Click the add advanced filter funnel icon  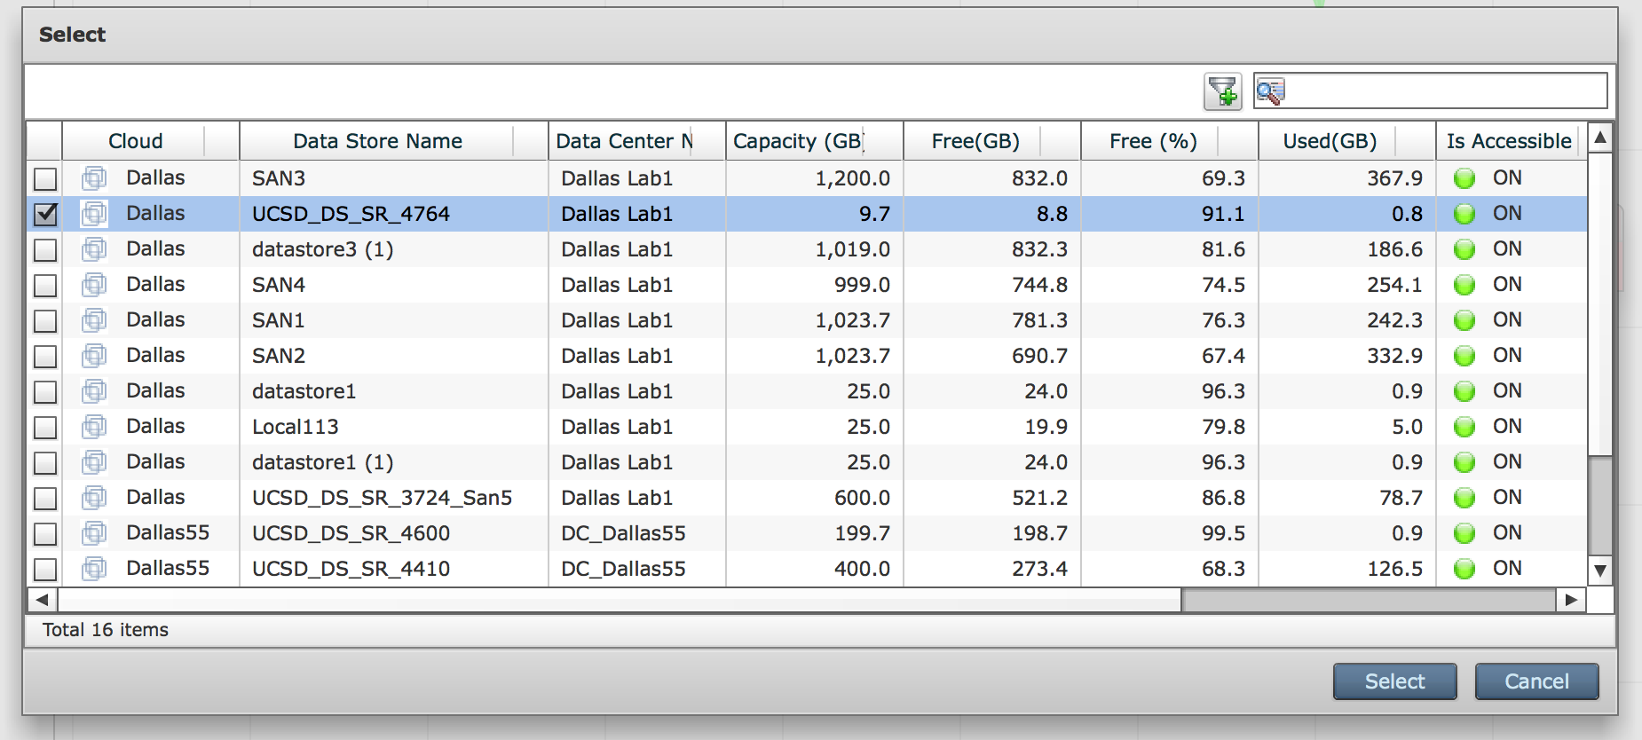[1223, 91]
